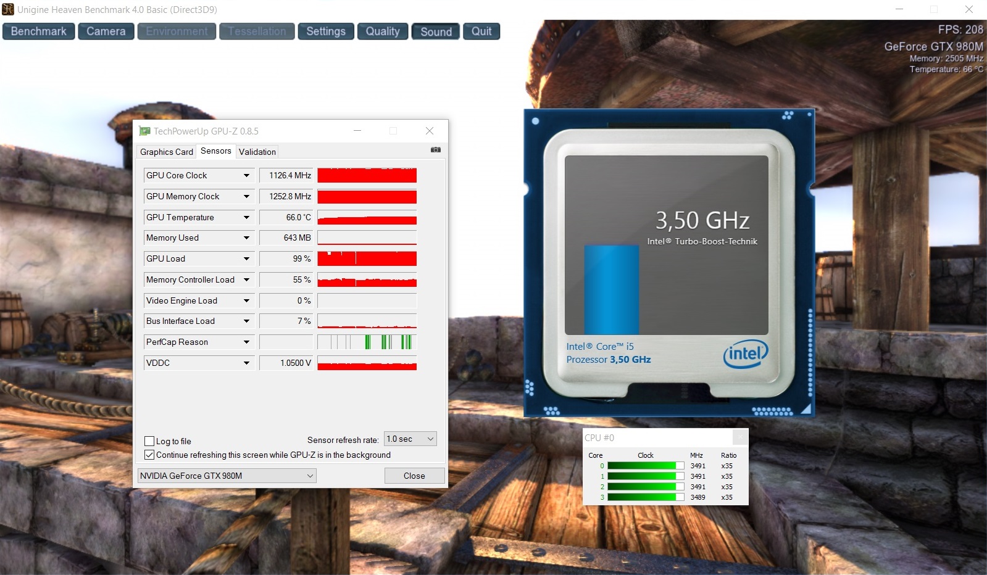
Task: Open the Memory Used sensor dropdown
Action: coord(246,238)
